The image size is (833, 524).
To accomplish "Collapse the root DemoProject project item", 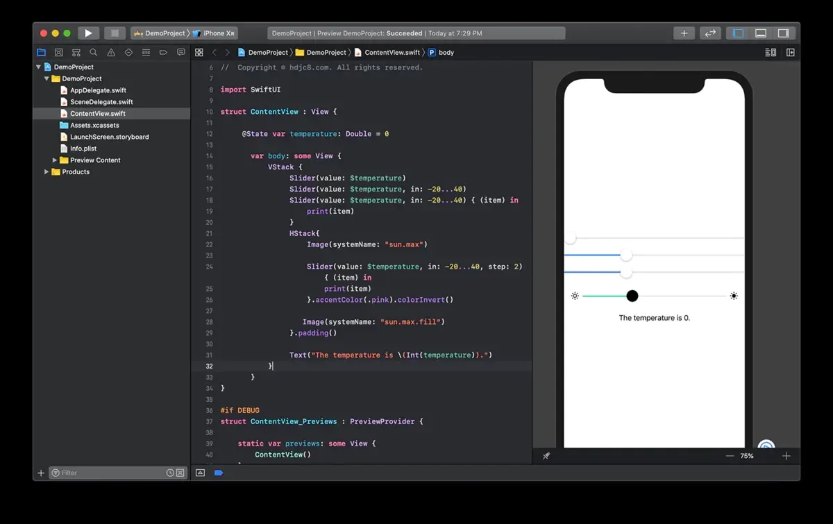I will [x=39, y=67].
